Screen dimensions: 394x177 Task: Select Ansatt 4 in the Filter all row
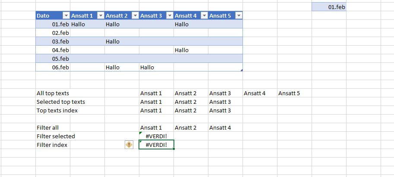point(220,127)
